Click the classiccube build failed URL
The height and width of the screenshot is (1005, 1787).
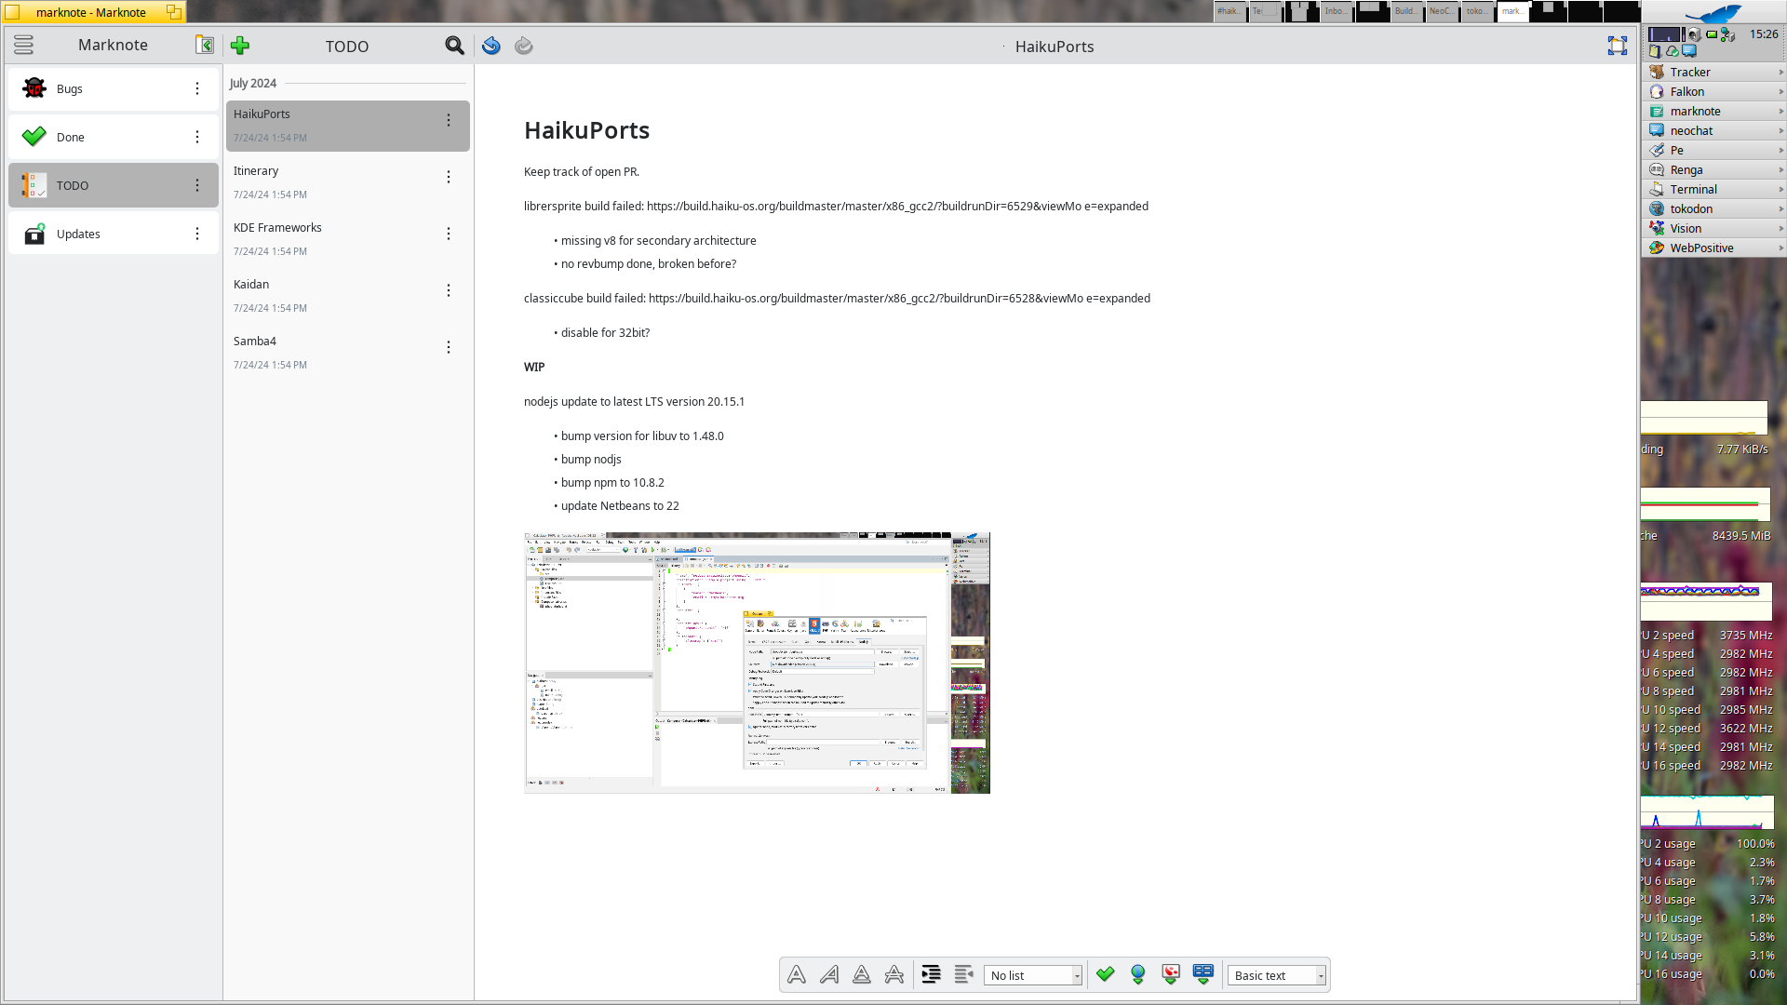pos(899,299)
